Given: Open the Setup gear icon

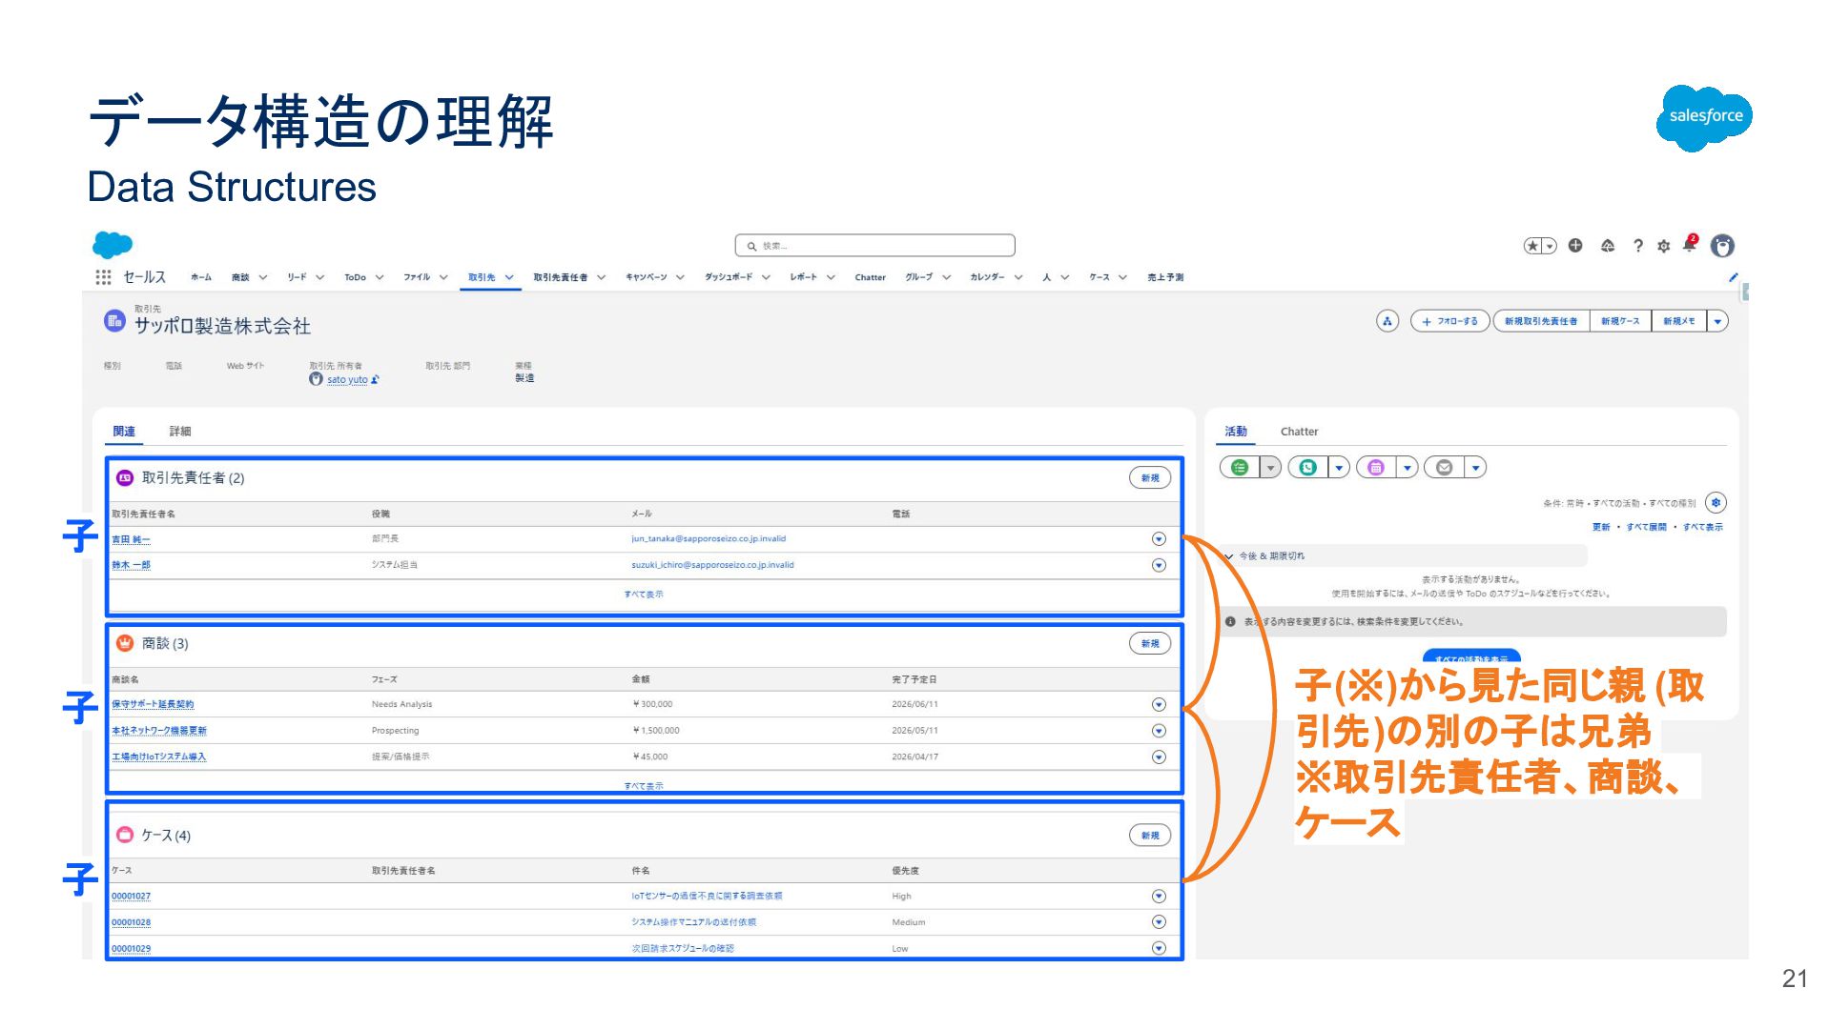Looking at the screenshot, I should point(1664,246).
